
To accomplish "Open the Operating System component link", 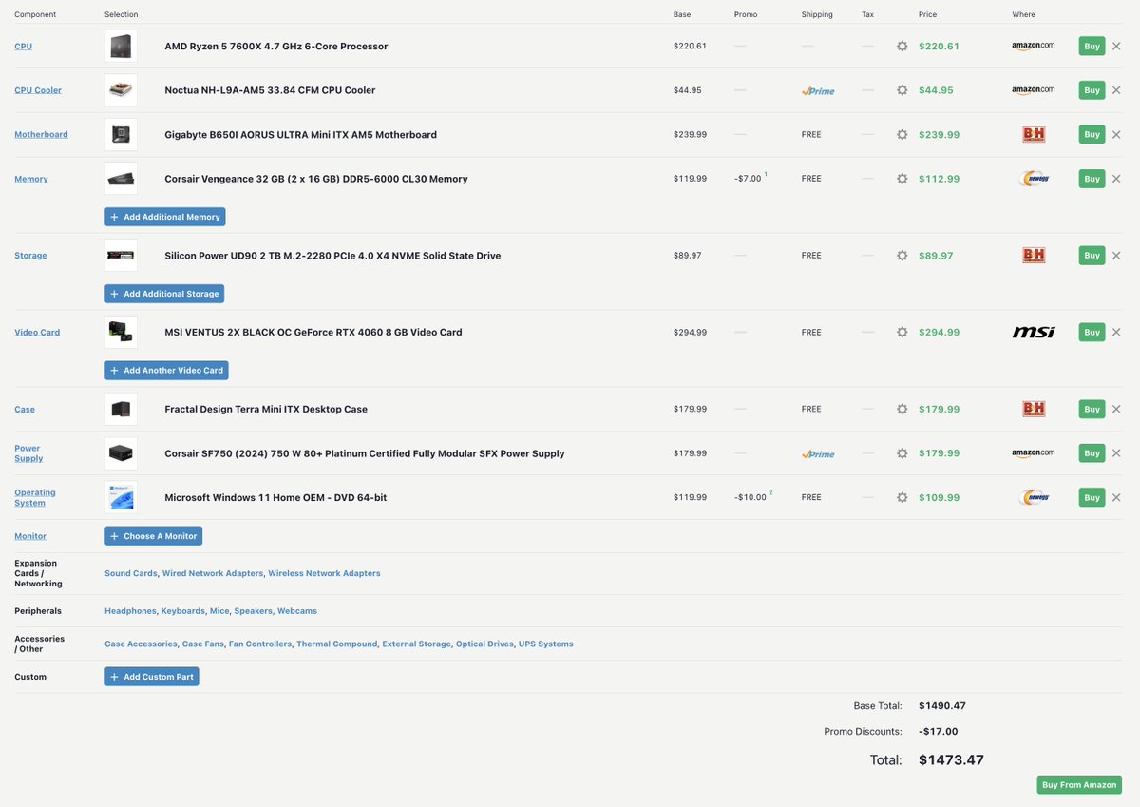I will pos(35,497).
